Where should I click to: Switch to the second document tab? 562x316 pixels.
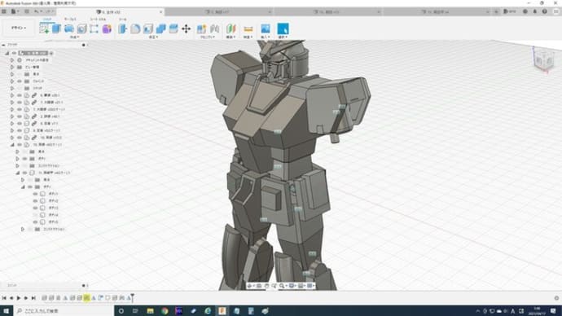pyautogui.click(x=219, y=12)
